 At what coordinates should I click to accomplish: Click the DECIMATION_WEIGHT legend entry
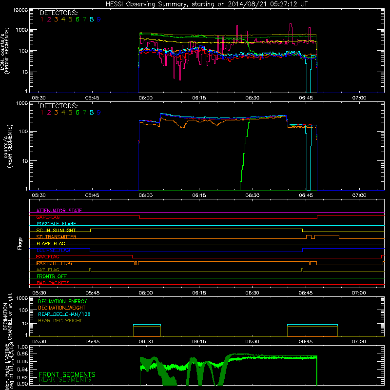click(62, 308)
